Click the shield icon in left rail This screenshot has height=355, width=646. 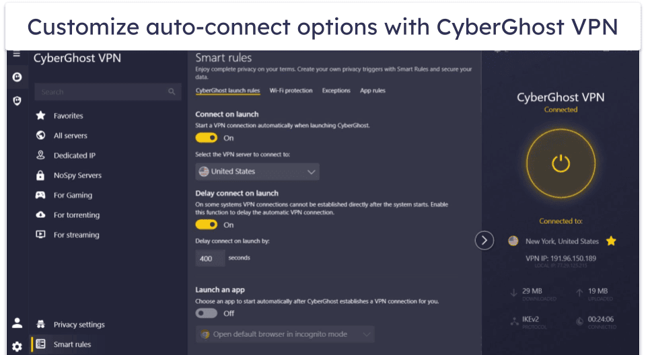17,101
